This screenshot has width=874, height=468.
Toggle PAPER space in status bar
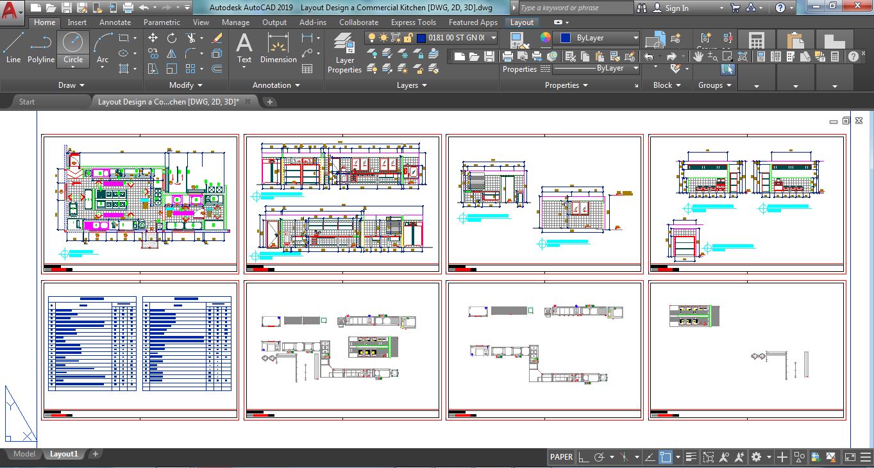(561, 457)
